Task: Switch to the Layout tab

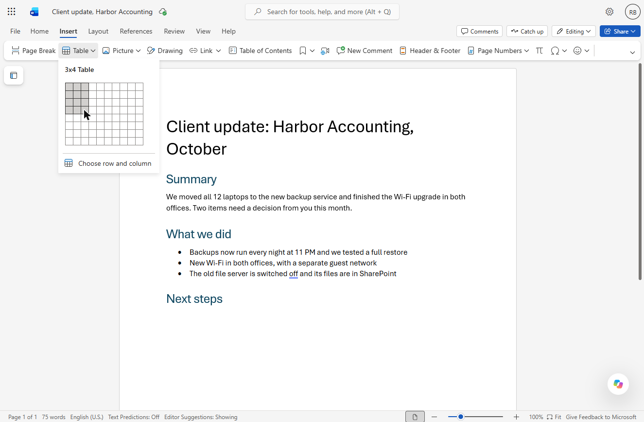Action: click(x=98, y=31)
